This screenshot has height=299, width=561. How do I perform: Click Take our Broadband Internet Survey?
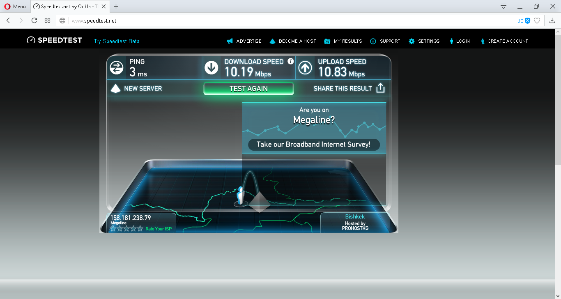(x=314, y=145)
